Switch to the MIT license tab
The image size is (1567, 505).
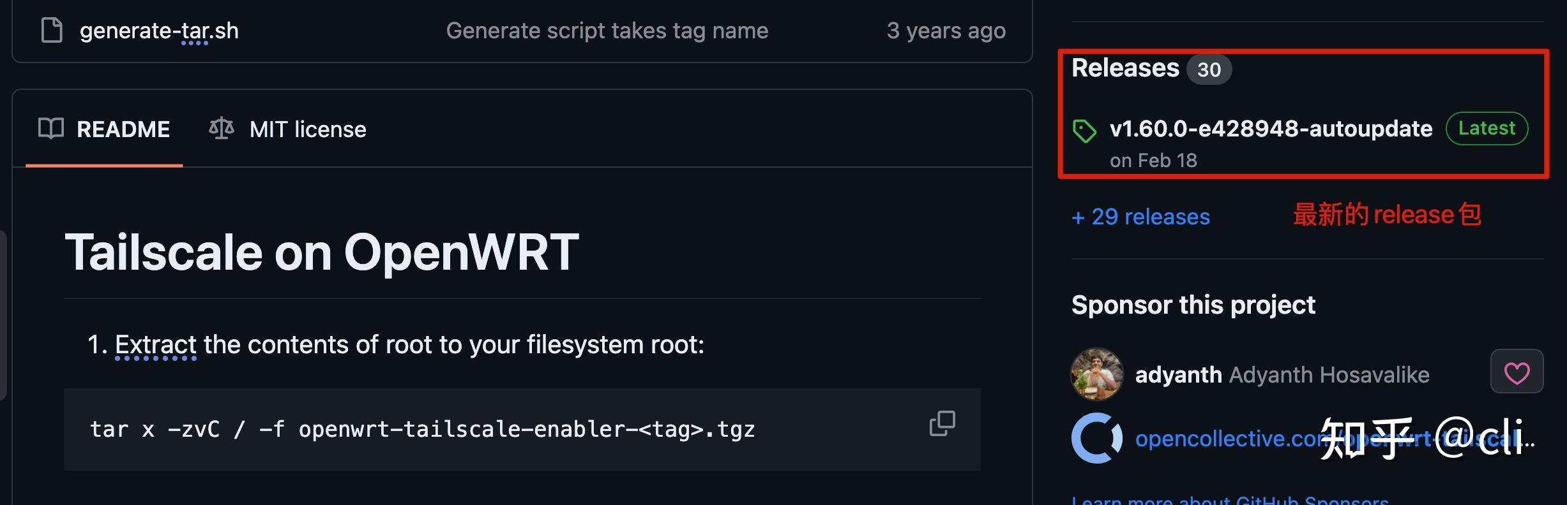pyautogui.click(x=307, y=129)
